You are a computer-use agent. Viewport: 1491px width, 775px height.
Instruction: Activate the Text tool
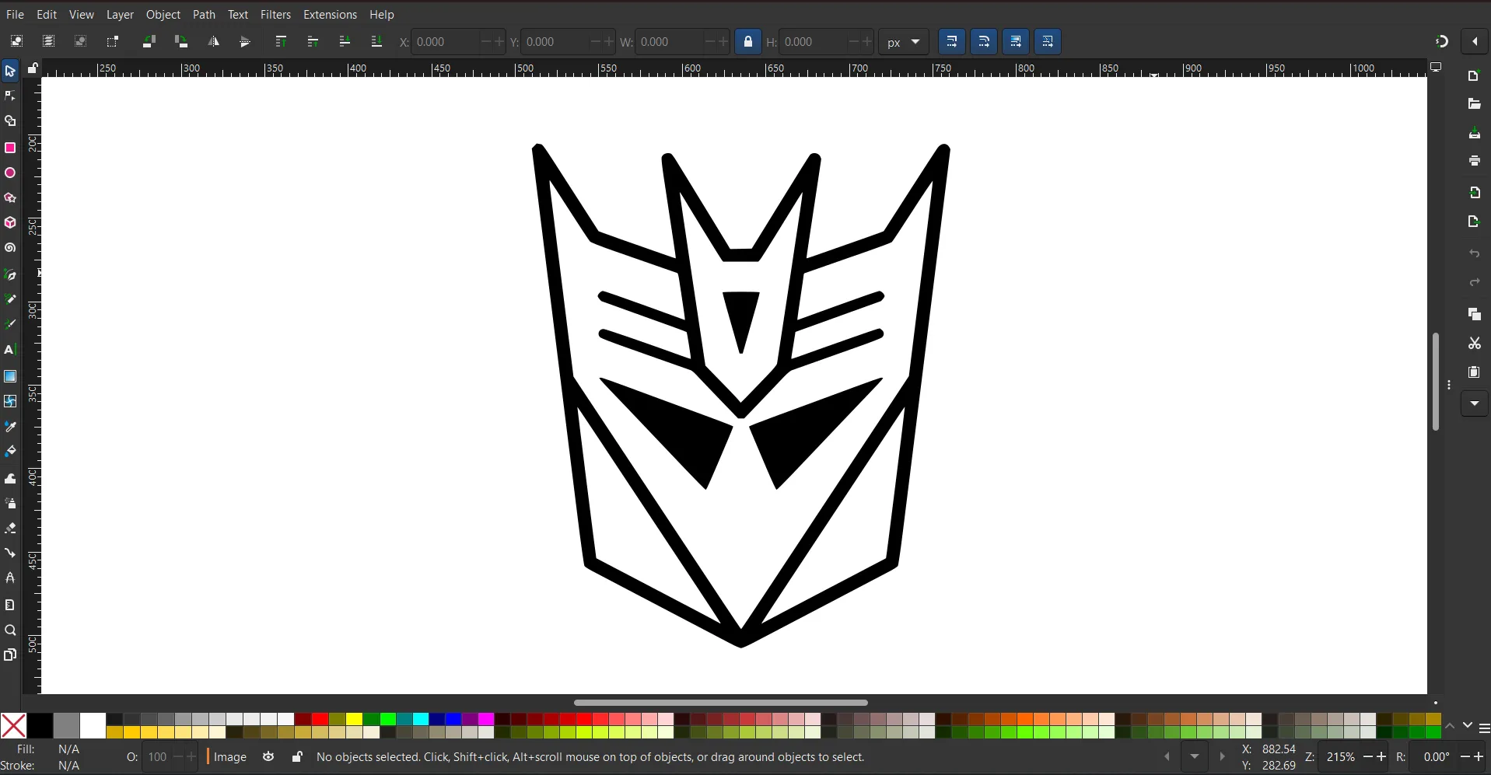[10, 351]
